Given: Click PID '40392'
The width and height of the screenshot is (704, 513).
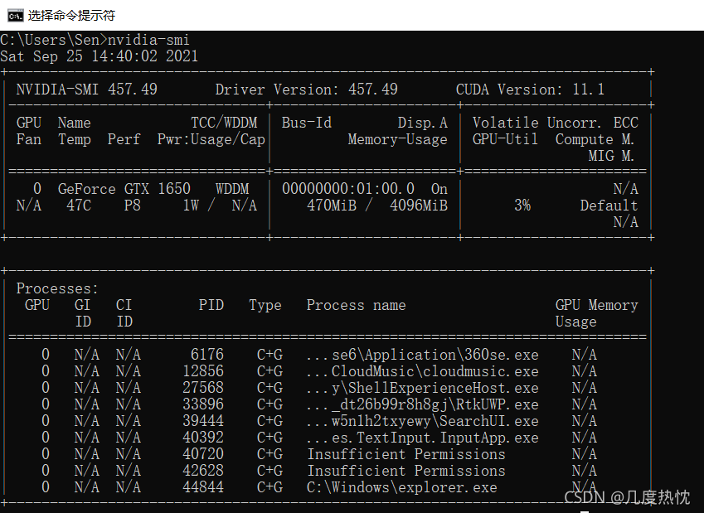Looking at the screenshot, I should tap(203, 438).
